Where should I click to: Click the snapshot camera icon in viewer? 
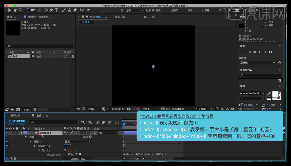pyautogui.click(x=129, y=109)
